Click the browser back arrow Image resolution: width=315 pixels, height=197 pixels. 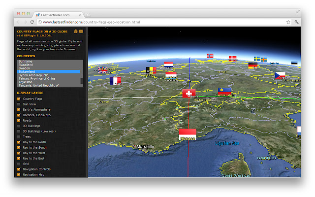pyautogui.click(x=19, y=22)
